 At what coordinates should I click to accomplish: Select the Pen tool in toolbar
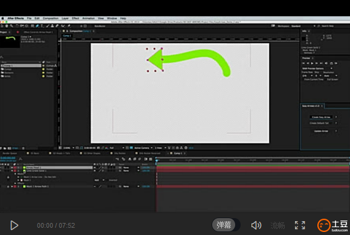point(37,26)
